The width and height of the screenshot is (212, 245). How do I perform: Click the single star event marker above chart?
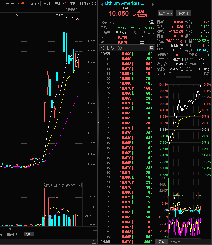tap(17, 15)
